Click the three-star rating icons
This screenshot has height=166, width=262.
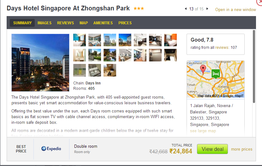pyautogui.click(x=139, y=9)
